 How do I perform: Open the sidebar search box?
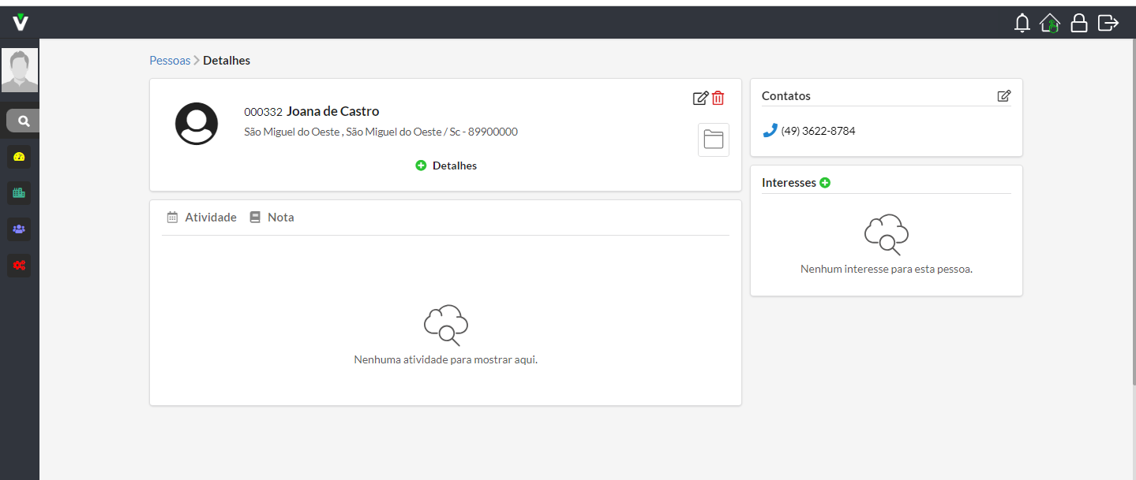pyautogui.click(x=23, y=121)
